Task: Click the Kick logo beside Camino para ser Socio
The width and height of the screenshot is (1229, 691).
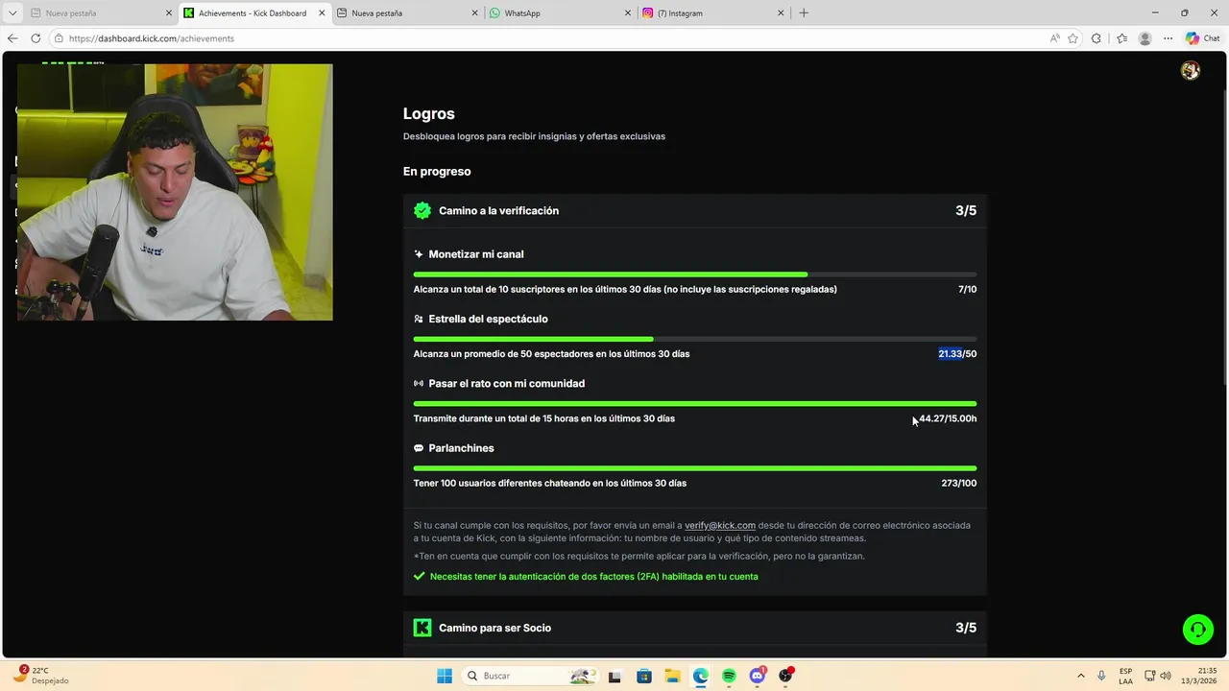Action: pyautogui.click(x=422, y=628)
